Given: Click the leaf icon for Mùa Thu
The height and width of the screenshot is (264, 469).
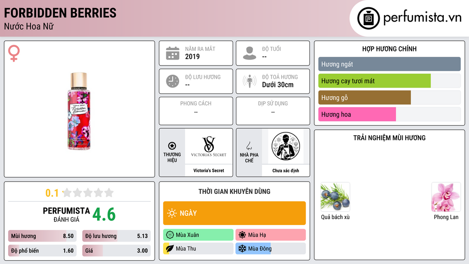Looking at the screenshot, I should [x=169, y=248].
